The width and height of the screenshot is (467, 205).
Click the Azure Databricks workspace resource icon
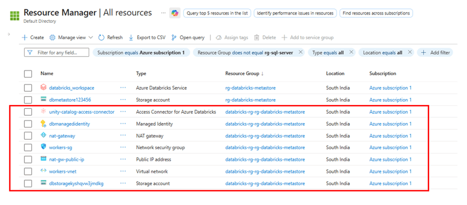pos(44,88)
